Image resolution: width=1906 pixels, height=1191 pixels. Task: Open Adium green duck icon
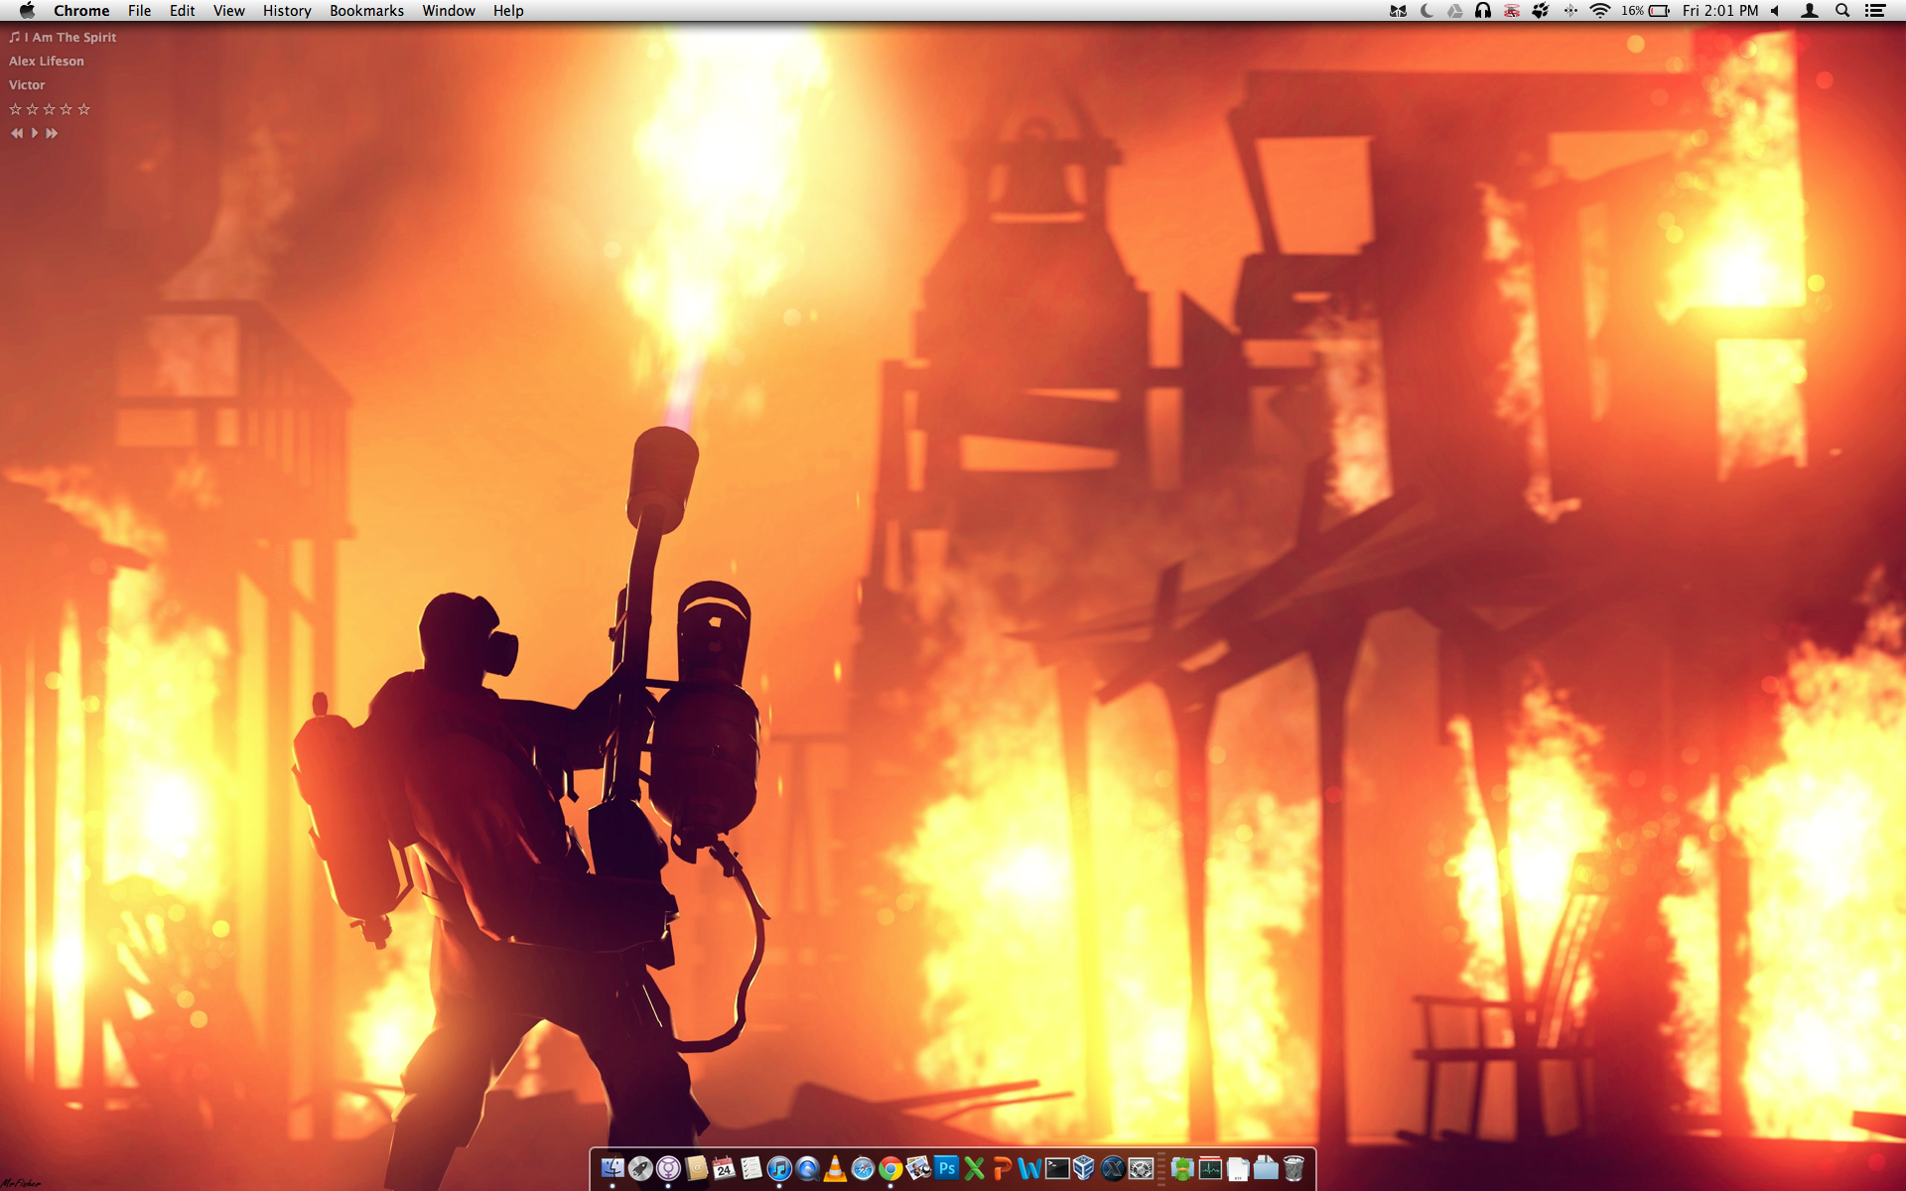(x=1182, y=1169)
